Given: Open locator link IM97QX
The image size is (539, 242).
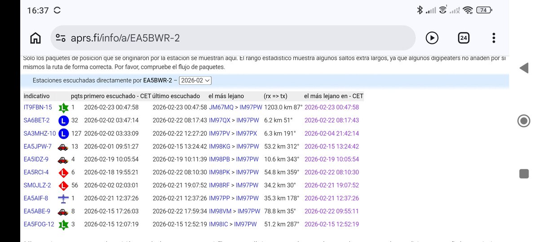Looking at the screenshot, I should click(x=220, y=121).
